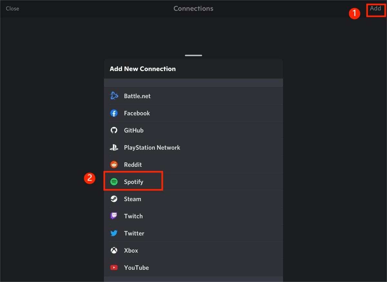Choose Facebook connection
The width and height of the screenshot is (387, 282).
(x=193, y=113)
